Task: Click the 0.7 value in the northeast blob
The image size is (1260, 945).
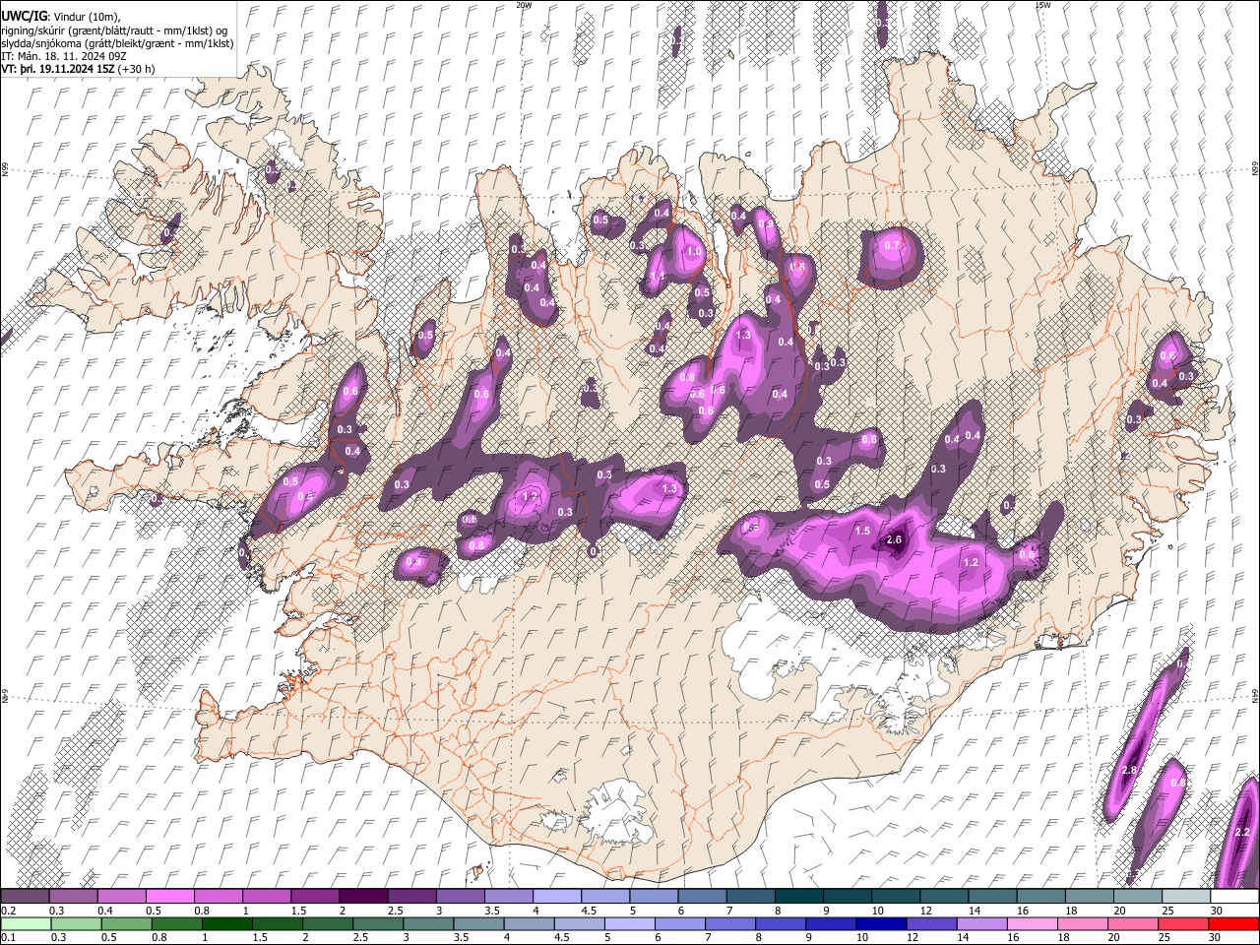Action: [x=893, y=245]
